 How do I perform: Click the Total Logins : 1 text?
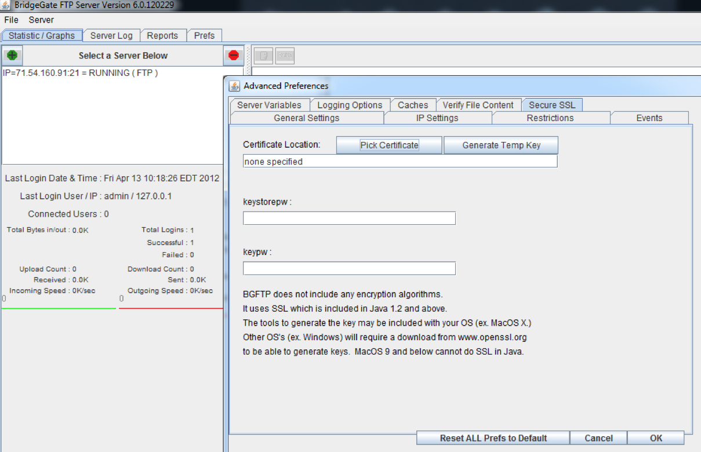[168, 230]
